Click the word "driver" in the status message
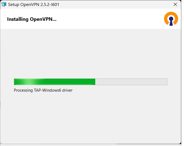This screenshot has width=184, height=146. coord(67,90)
